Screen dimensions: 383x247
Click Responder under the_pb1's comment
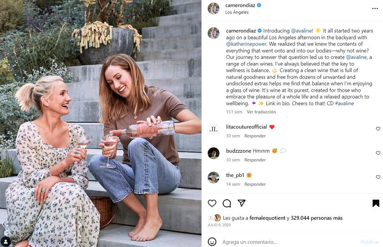255,184
